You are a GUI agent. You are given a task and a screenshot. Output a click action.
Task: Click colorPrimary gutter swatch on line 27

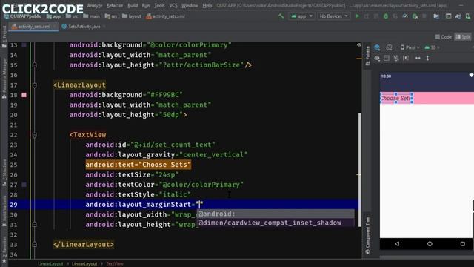click(x=24, y=185)
